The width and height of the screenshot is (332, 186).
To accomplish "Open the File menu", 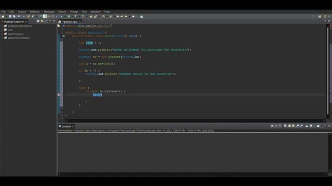I will pyautogui.click(x=4, y=11).
